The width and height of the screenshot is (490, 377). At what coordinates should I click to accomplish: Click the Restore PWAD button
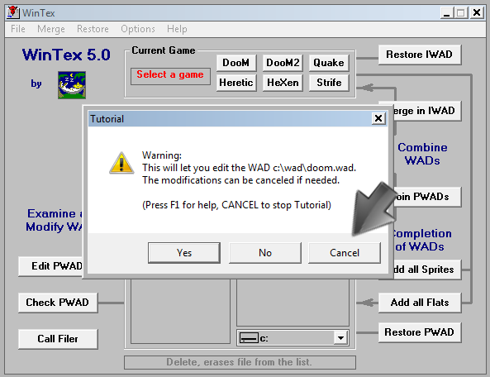[x=420, y=332]
